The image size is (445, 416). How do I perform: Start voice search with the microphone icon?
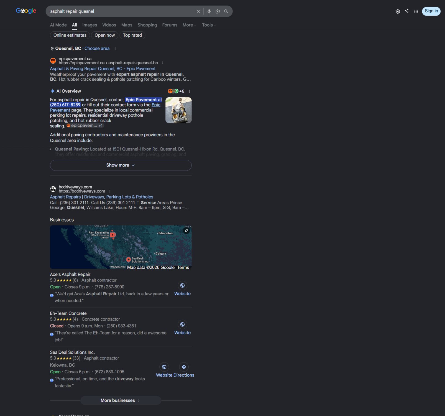[209, 11]
